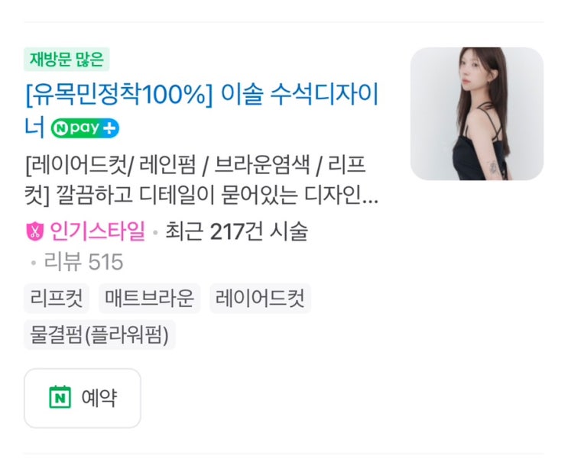The height and width of the screenshot is (459, 568).
Task: Click the pay text in Npay badge
Action: (x=84, y=128)
